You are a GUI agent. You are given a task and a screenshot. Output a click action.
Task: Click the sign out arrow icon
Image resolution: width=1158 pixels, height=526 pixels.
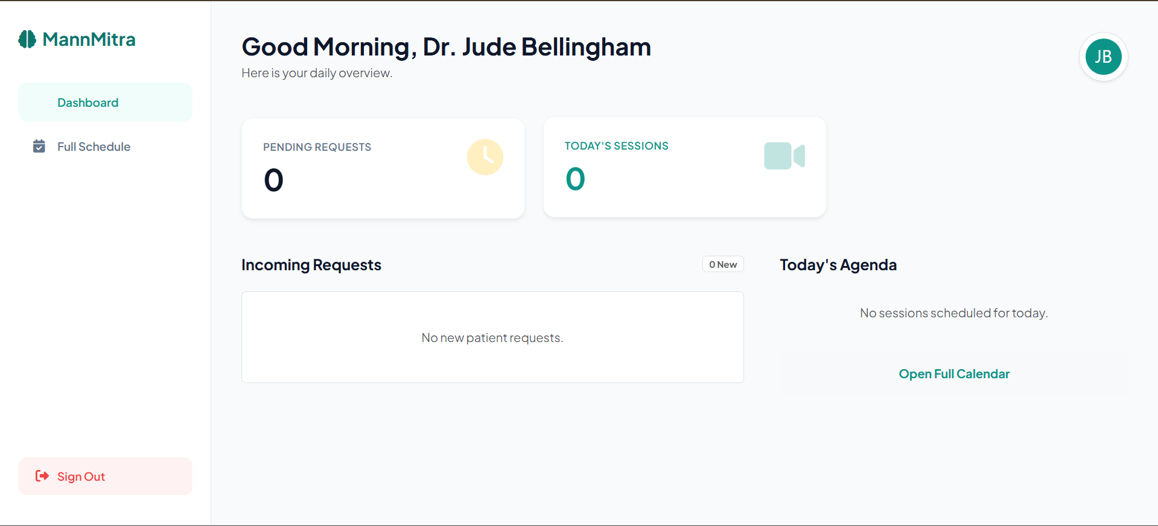[x=42, y=477]
